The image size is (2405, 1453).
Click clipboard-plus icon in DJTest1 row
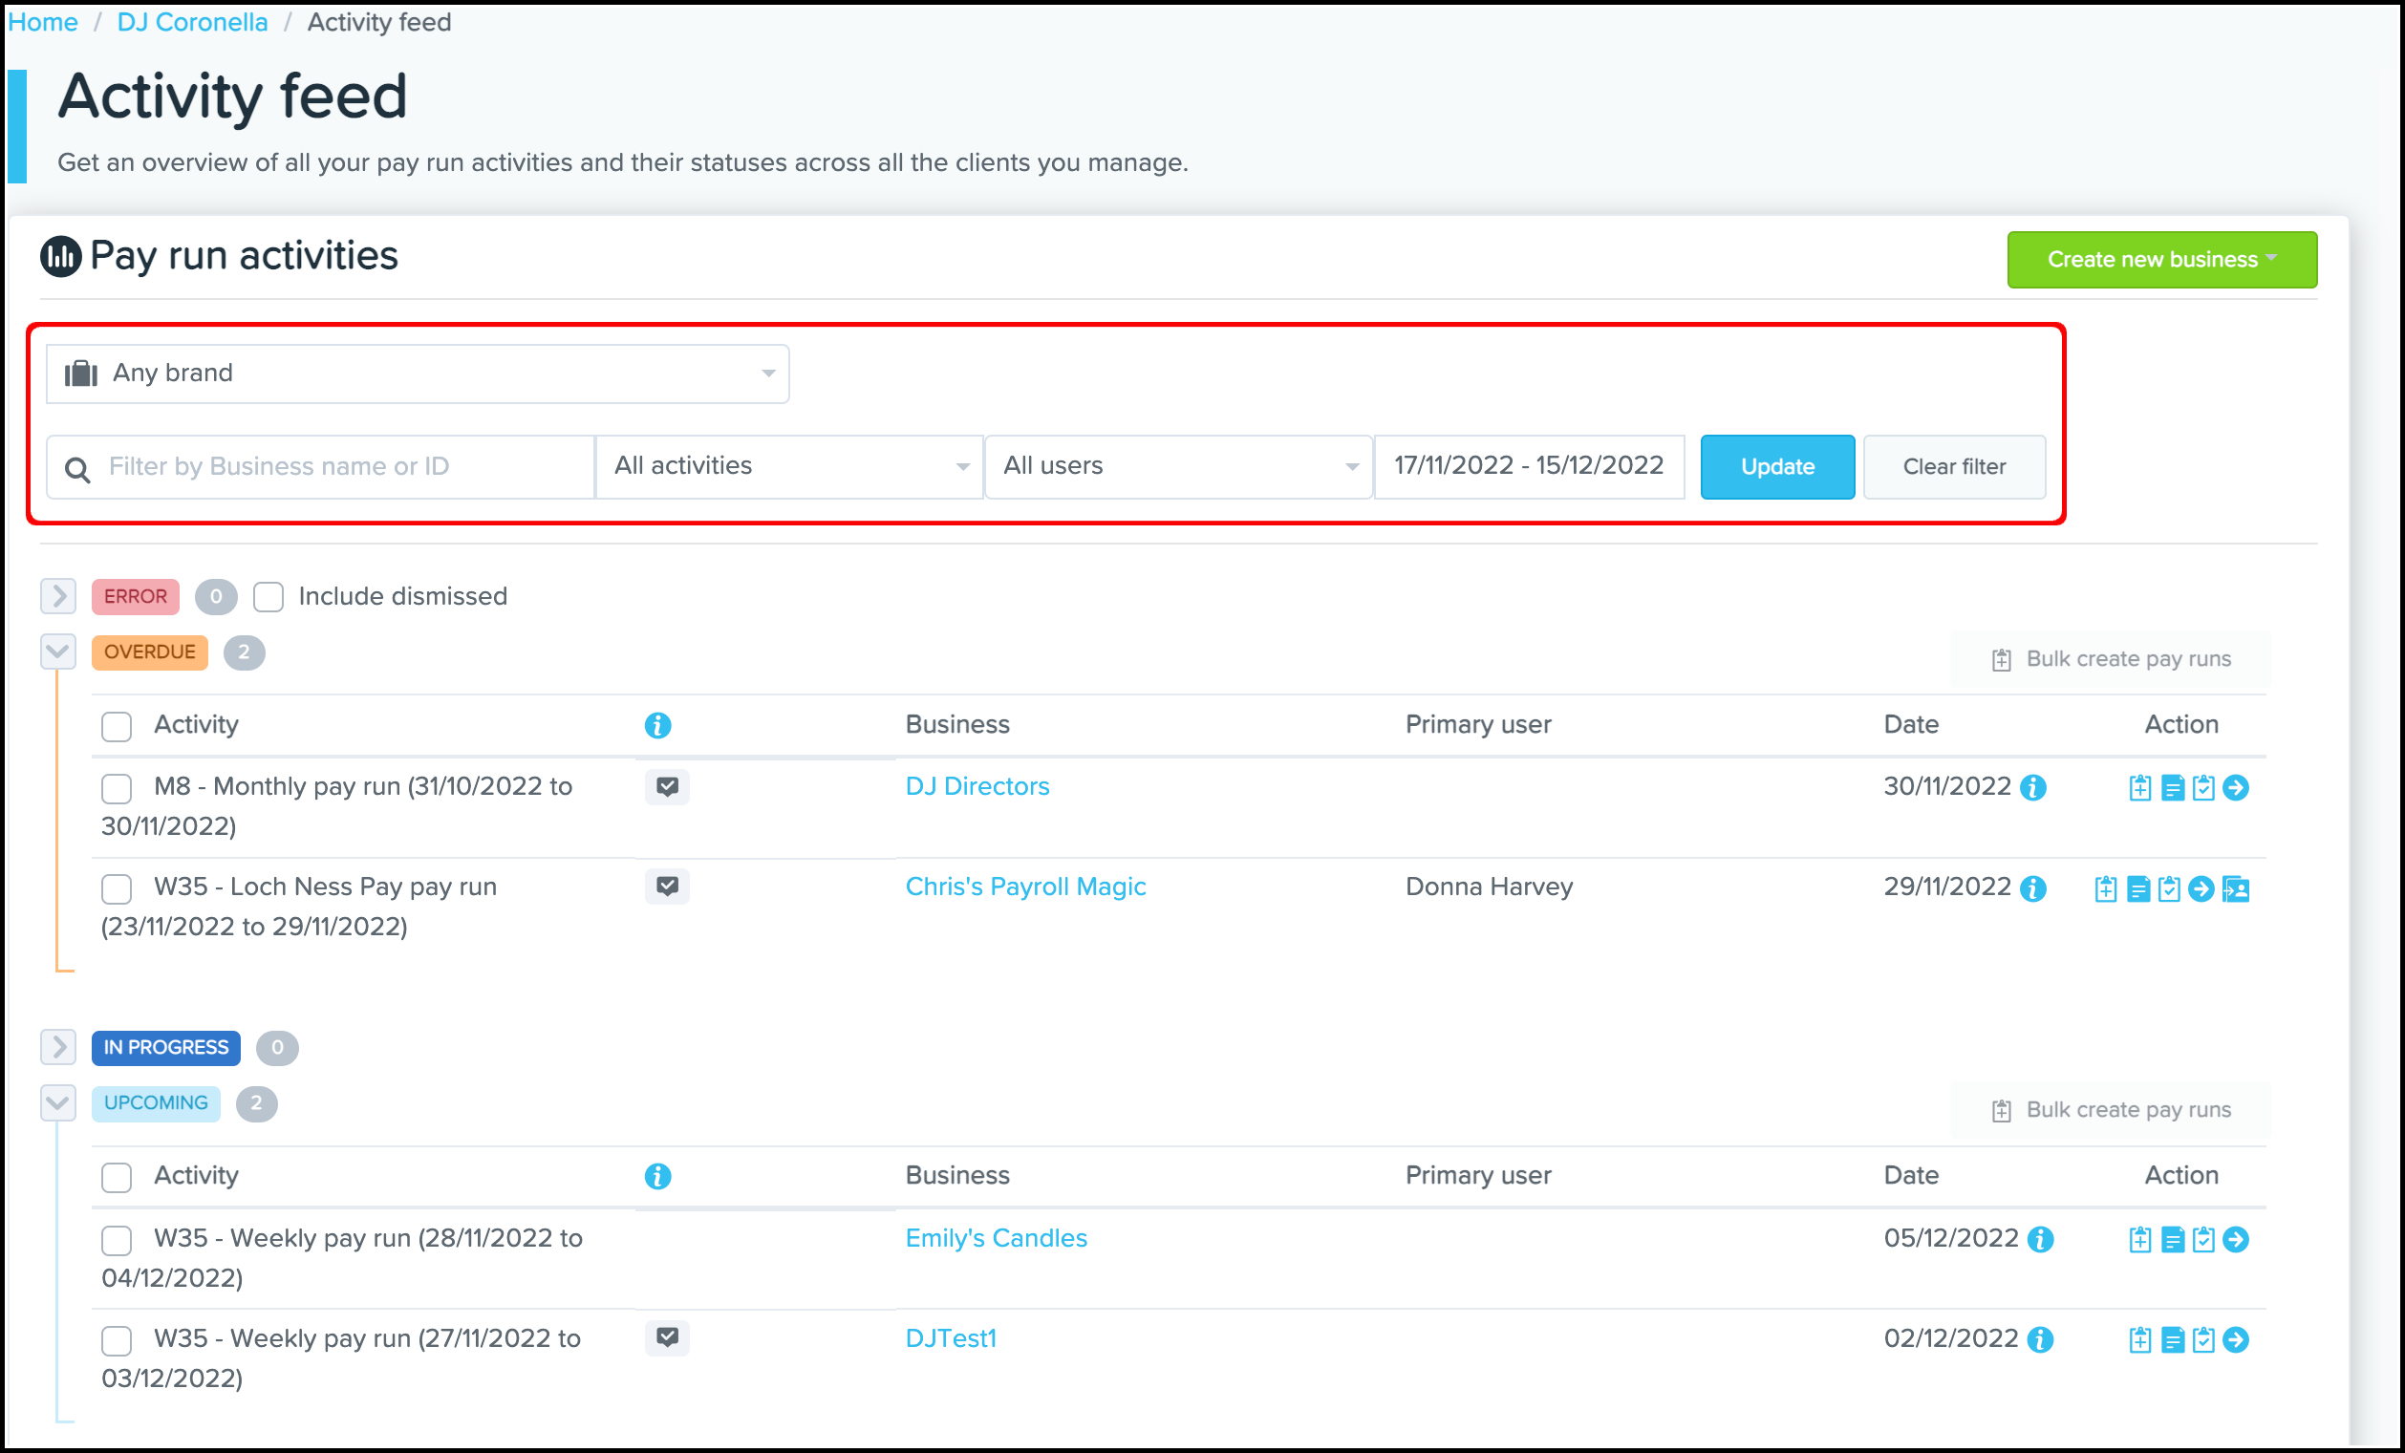point(2139,1340)
